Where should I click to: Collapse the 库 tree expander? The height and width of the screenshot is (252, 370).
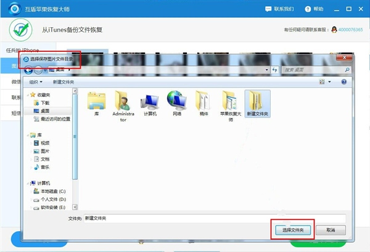click(x=28, y=135)
